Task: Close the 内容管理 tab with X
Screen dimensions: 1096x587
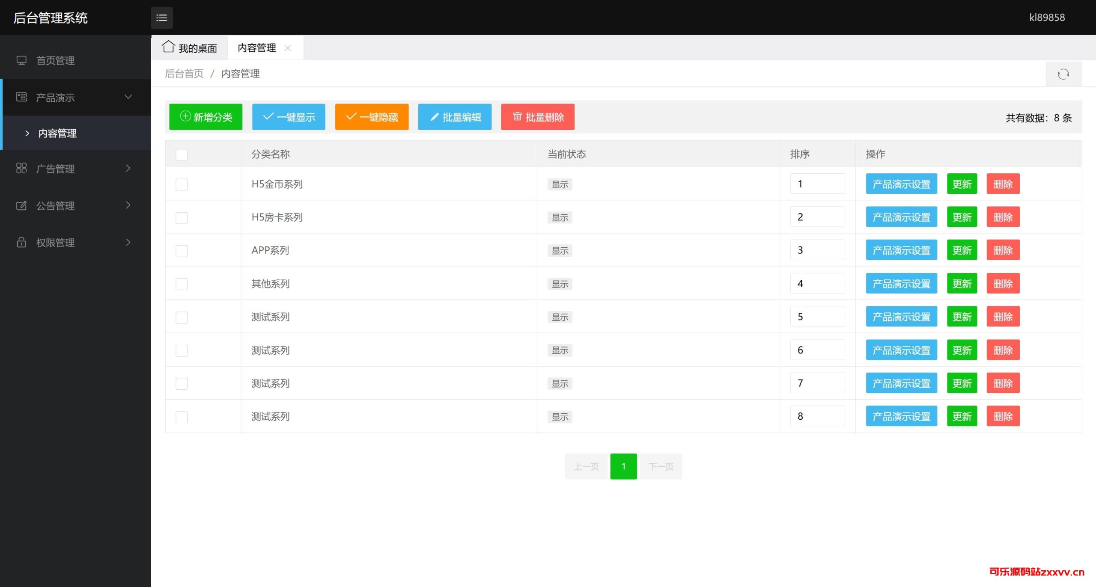Action: tap(288, 48)
